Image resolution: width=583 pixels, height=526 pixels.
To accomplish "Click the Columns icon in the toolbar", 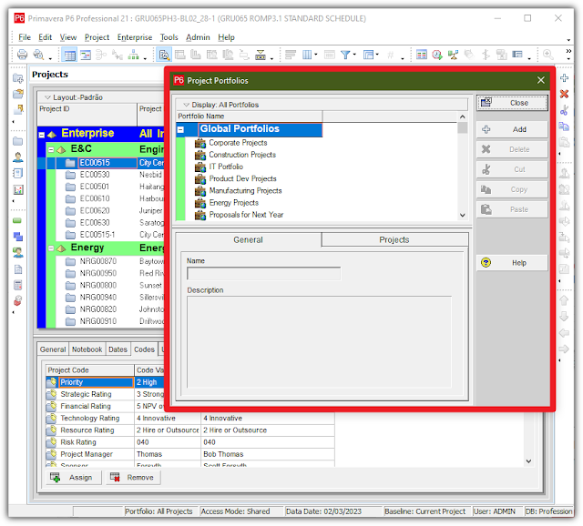I will pyautogui.click(x=307, y=55).
